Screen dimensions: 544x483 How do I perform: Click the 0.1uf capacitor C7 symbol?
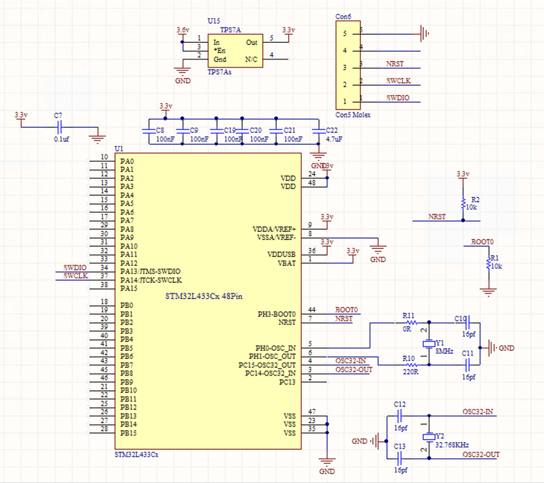point(59,127)
